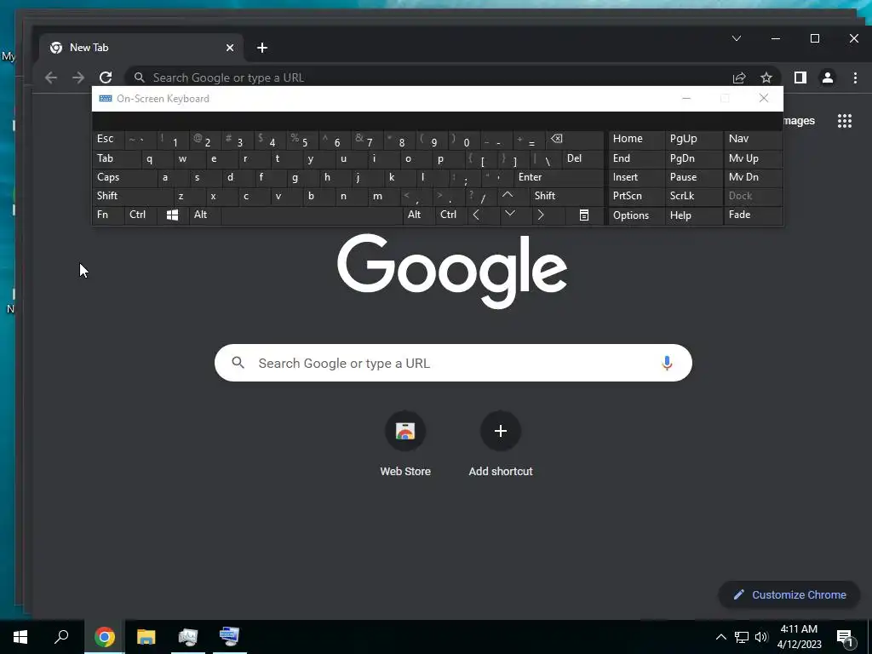Toggle the right Ctrl key
The width and height of the screenshot is (872, 654).
(451, 215)
